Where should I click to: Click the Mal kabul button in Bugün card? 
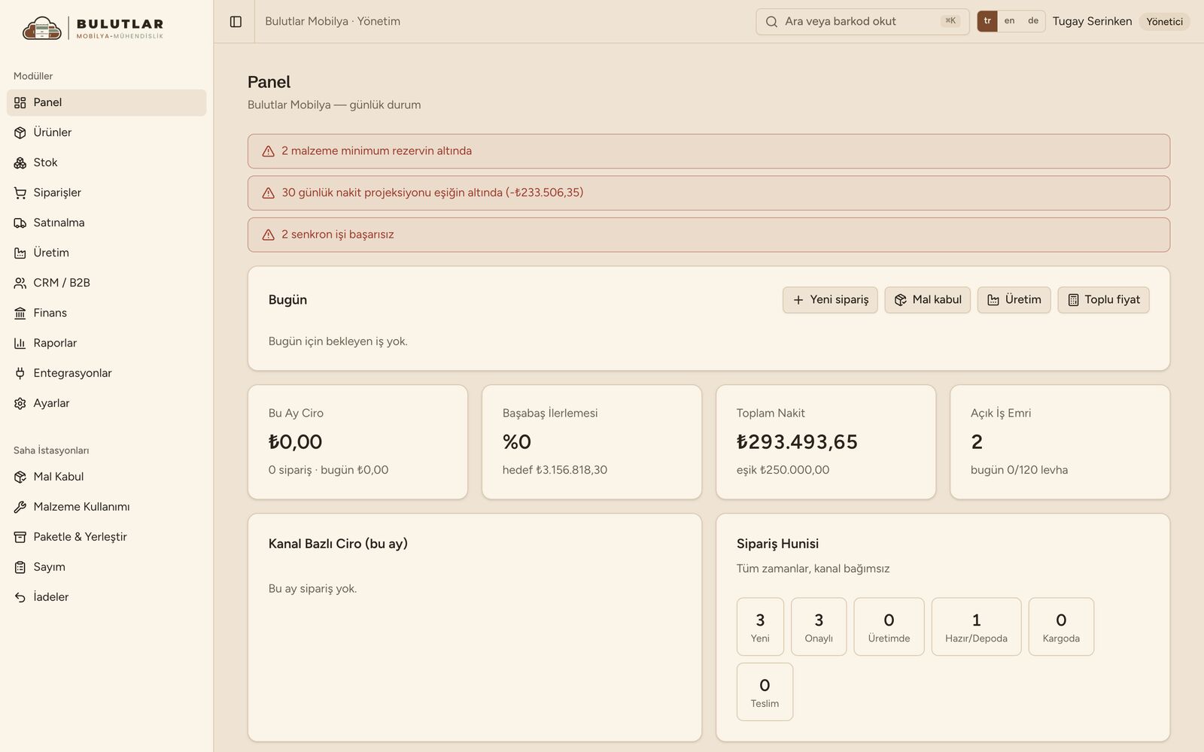[x=928, y=300]
